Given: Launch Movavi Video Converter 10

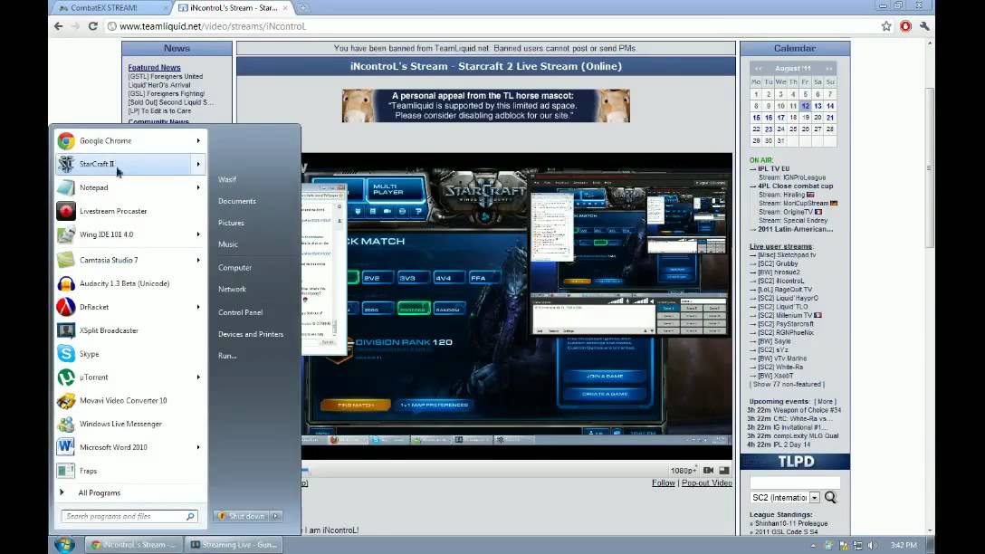Looking at the screenshot, I should click(129, 400).
